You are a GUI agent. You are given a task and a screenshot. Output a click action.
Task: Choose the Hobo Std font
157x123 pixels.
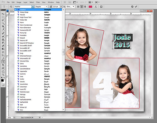click(38, 20)
